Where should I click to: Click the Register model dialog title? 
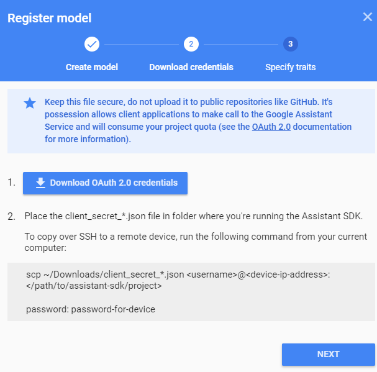50,19
